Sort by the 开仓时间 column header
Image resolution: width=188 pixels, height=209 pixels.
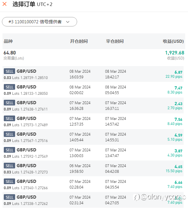(x=79, y=41)
